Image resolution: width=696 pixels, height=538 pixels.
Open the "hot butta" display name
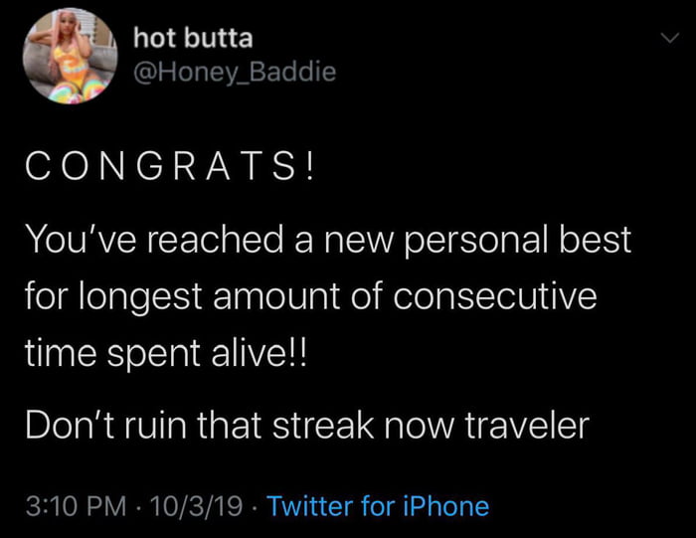[192, 38]
